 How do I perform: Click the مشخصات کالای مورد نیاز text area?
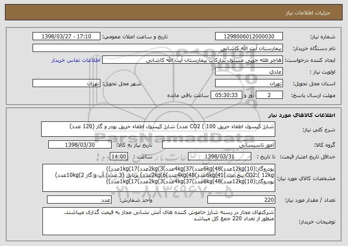coord(159,178)
